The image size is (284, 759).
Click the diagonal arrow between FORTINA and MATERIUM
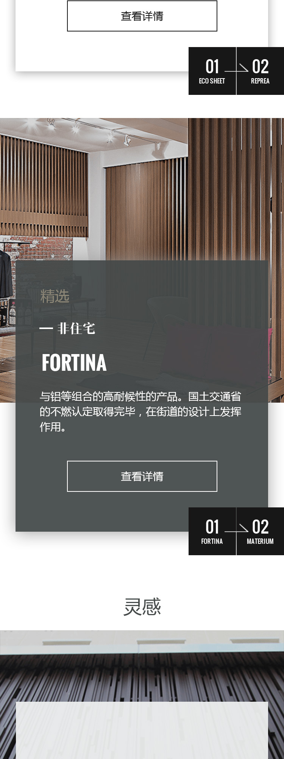click(237, 529)
